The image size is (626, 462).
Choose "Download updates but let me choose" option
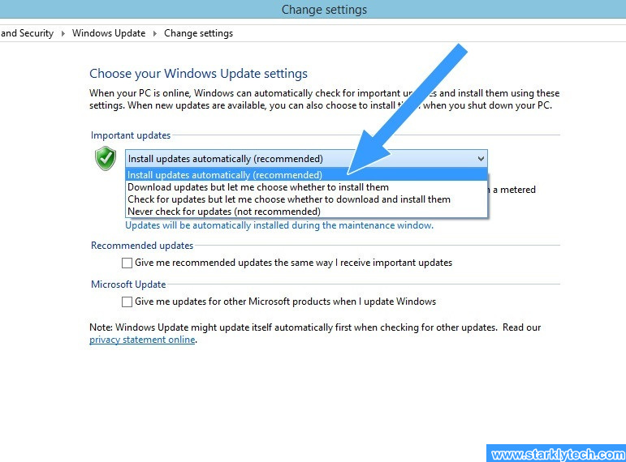306,187
